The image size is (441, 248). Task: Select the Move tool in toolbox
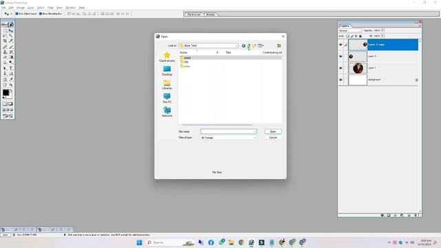coord(11,30)
